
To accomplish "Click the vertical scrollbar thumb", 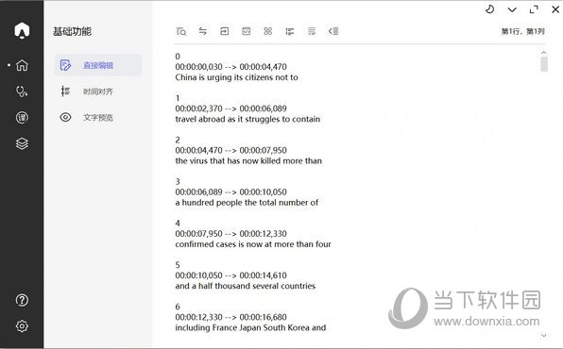I will click(x=544, y=64).
